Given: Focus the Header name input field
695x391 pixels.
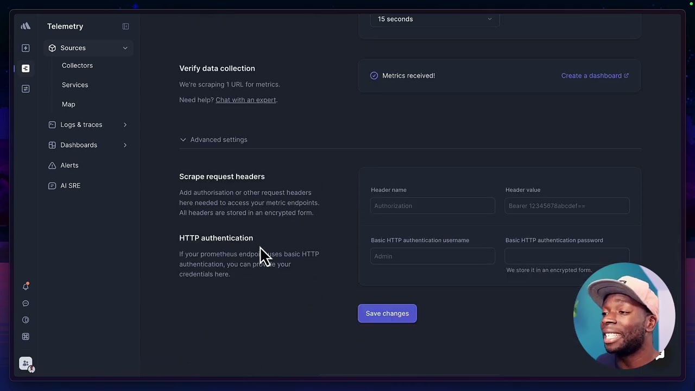Looking at the screenshot, I should (x=432, y=206).
